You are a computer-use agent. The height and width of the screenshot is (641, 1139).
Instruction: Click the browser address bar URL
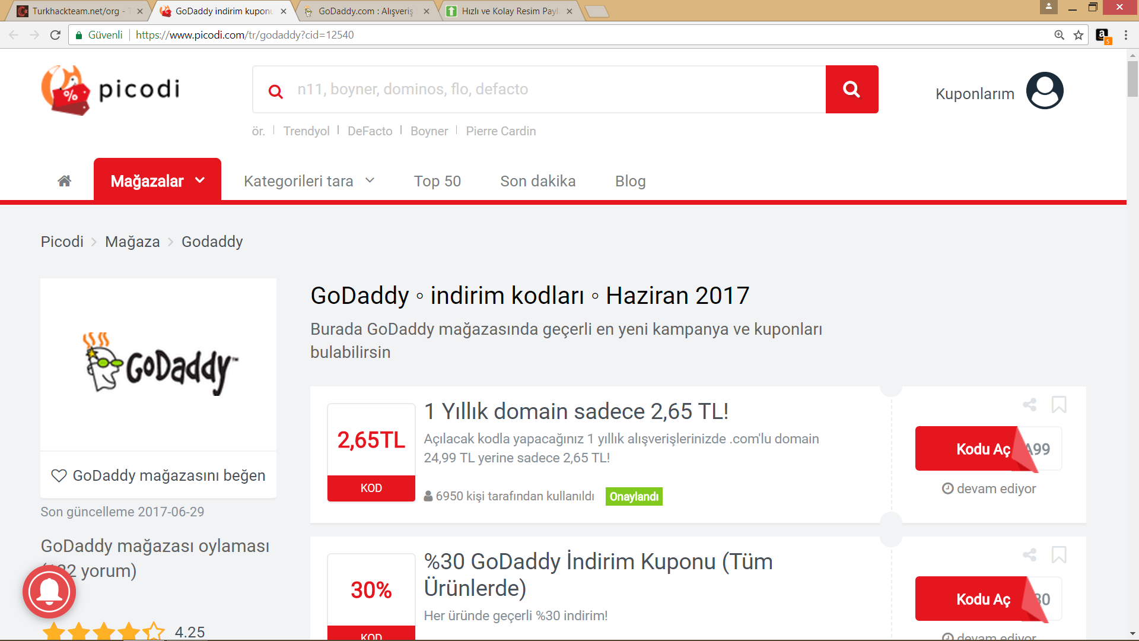coord(244,35)
